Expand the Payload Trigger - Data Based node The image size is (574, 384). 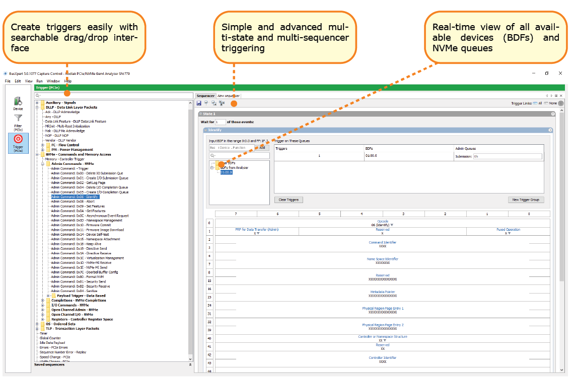tap(48, 296)
